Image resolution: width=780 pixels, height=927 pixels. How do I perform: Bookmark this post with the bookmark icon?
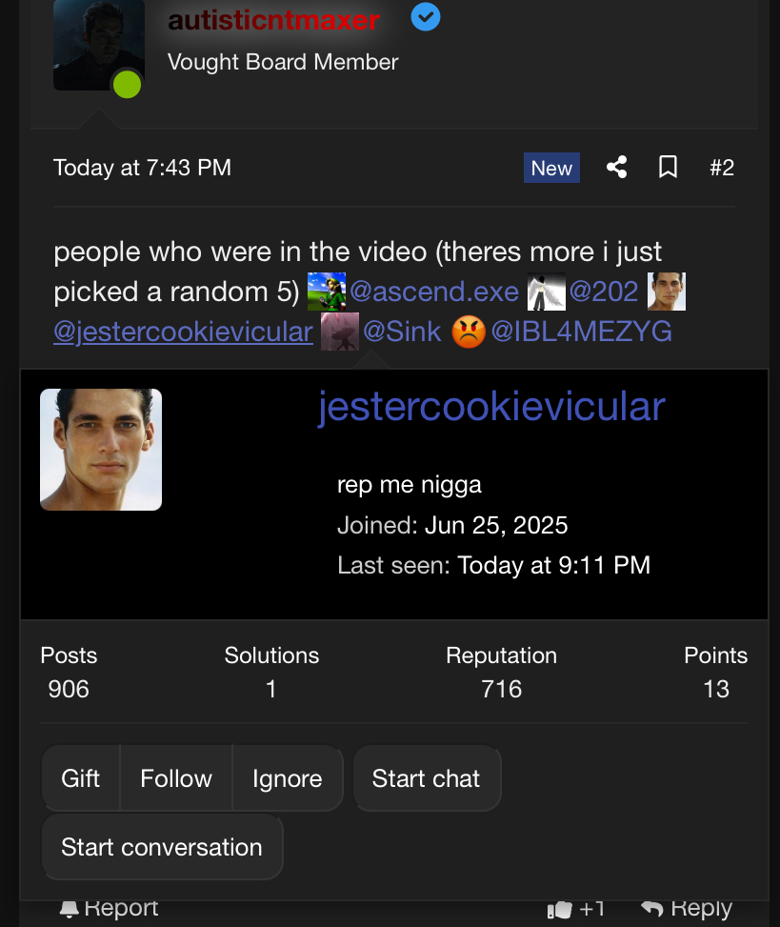(668, 168)
